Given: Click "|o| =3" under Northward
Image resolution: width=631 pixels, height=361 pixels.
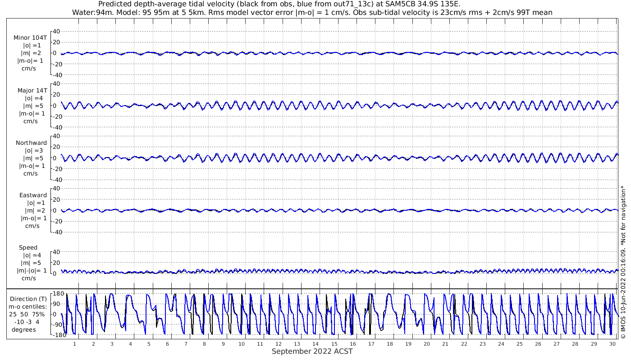Looking at the screenshot, I should point(34,151).
